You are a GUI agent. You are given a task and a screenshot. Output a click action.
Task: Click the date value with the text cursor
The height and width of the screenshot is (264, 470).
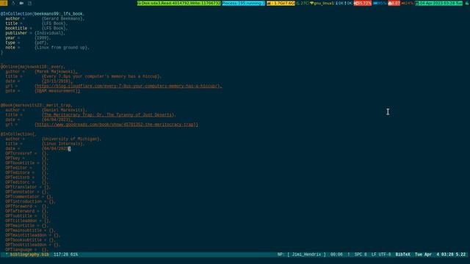point(56,148)
